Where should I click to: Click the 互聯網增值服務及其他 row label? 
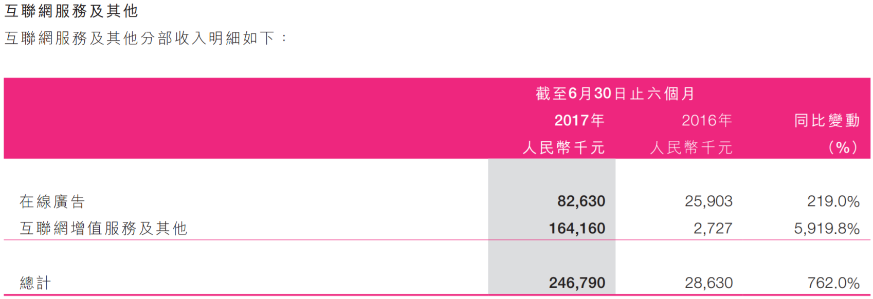point(103,228)
